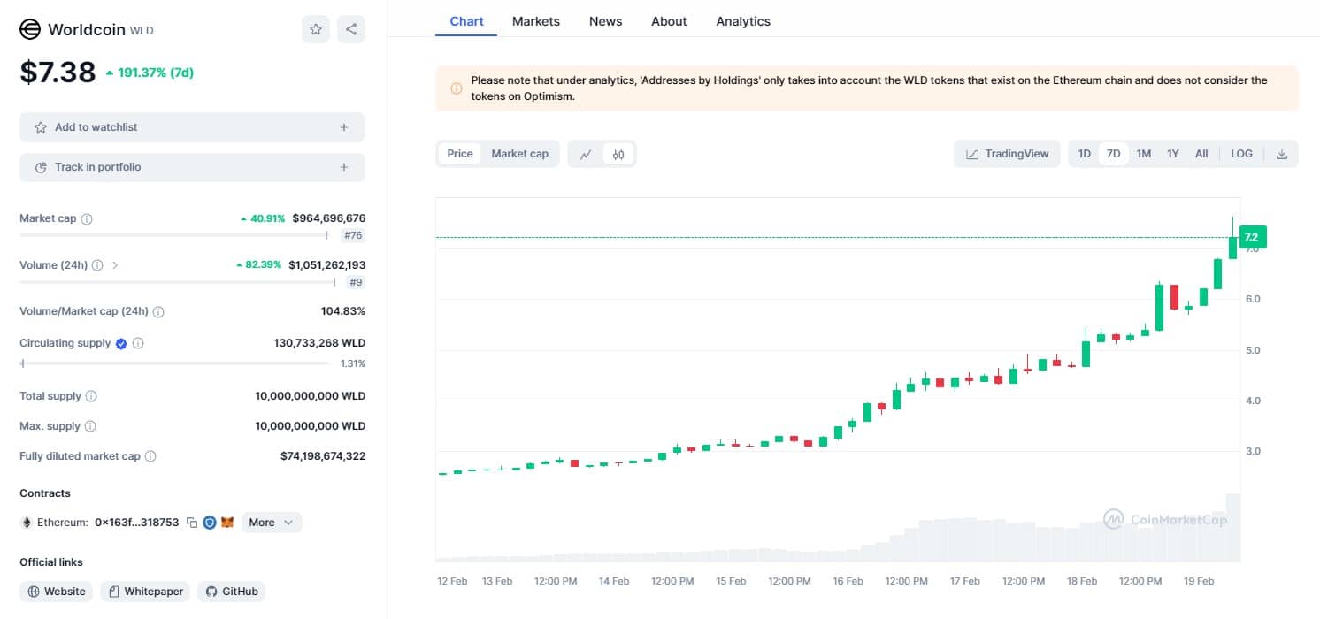Click the TradingView button

1007,154
